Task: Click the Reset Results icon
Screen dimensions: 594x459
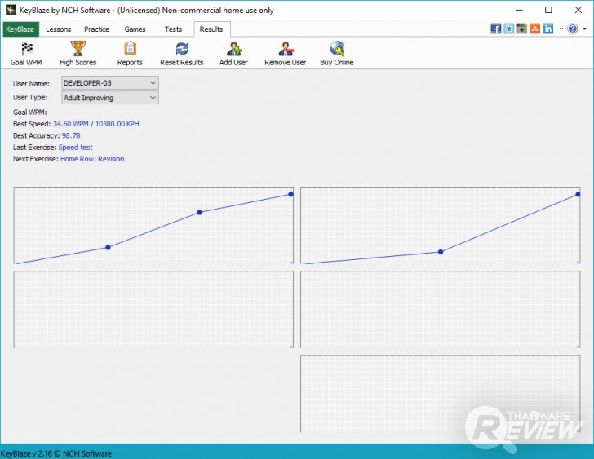Action: click(181, 53)
